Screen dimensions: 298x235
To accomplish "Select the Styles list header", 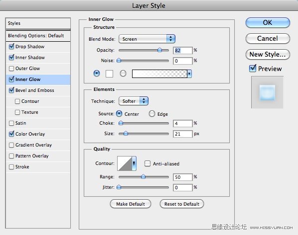I will (38, 23).
